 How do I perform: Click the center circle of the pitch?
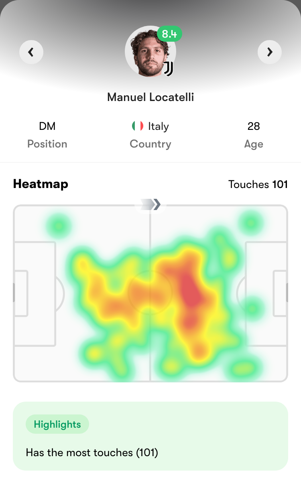tap(150, 293)
